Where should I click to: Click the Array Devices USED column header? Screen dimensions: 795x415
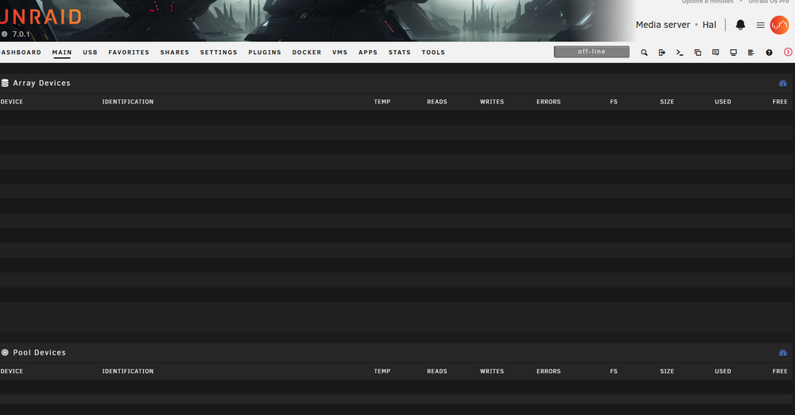coord(723,102)
